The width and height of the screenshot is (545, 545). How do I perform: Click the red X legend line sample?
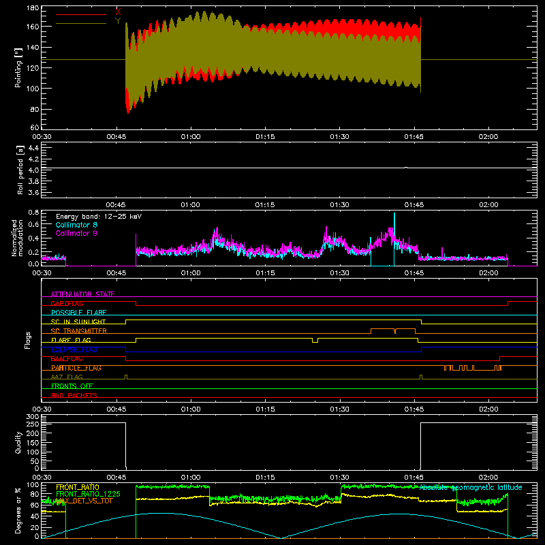pos(81,14)
